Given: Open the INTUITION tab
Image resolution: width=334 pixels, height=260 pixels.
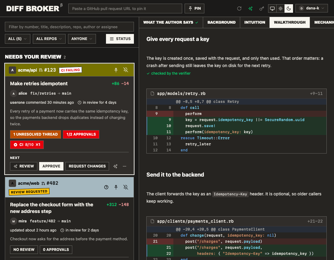Looking at the screenshot, I should [x=255, y=22].
